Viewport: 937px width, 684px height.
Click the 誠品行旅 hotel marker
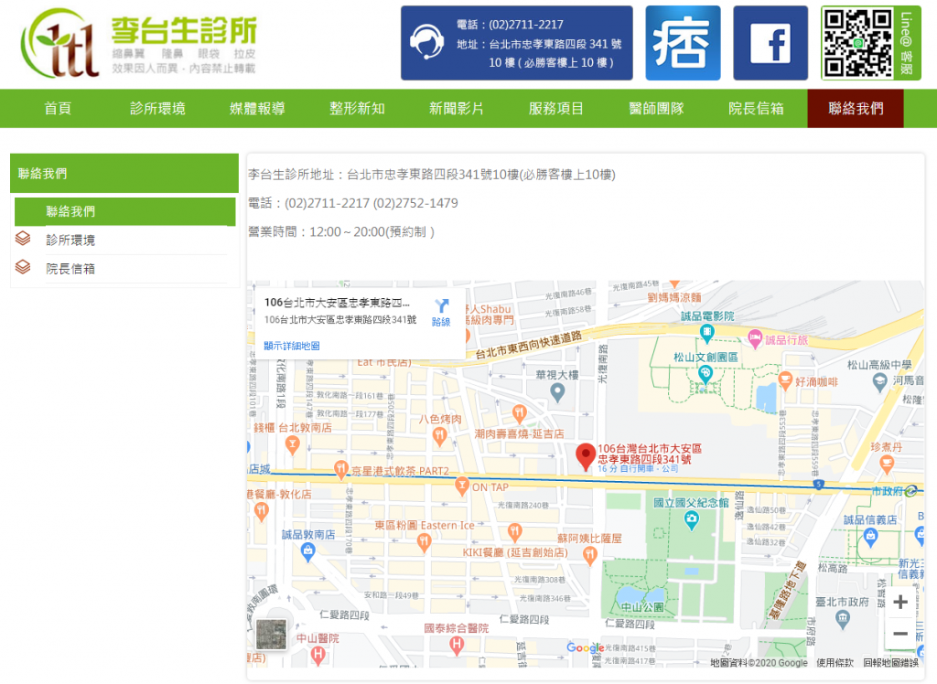755,339
